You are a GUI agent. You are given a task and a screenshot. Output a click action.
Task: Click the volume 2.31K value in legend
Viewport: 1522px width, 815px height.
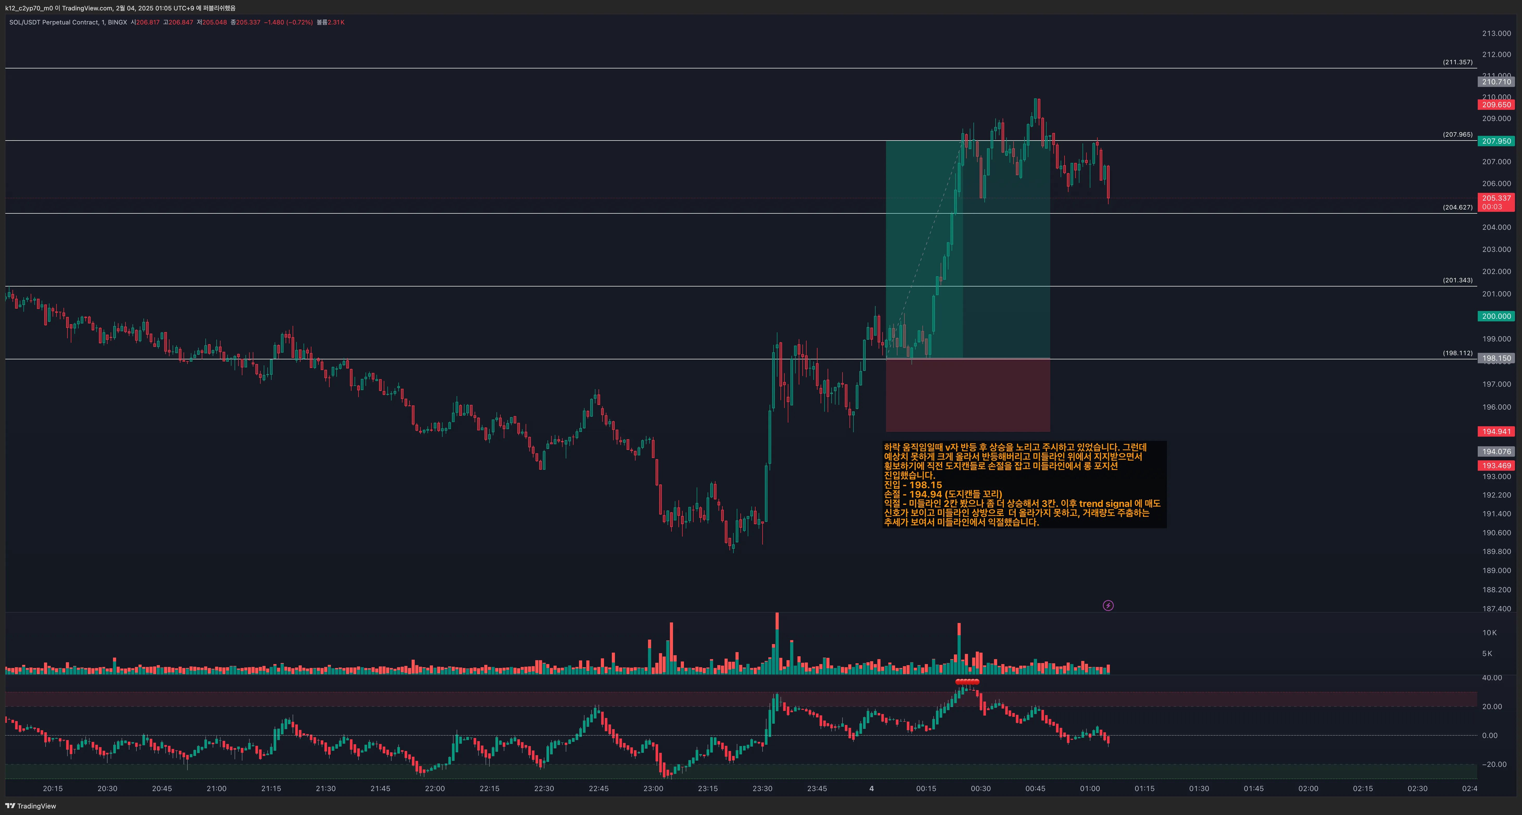tap(336, 22)
